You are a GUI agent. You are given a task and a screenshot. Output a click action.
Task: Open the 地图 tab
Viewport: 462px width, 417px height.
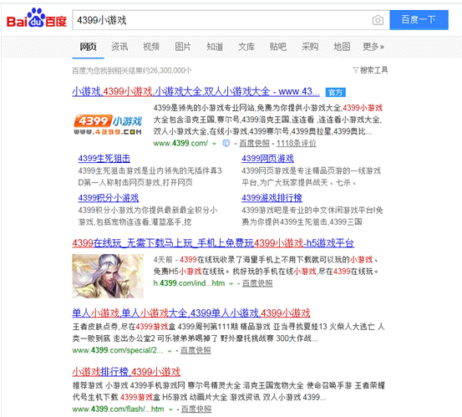(x=342, y=47)
